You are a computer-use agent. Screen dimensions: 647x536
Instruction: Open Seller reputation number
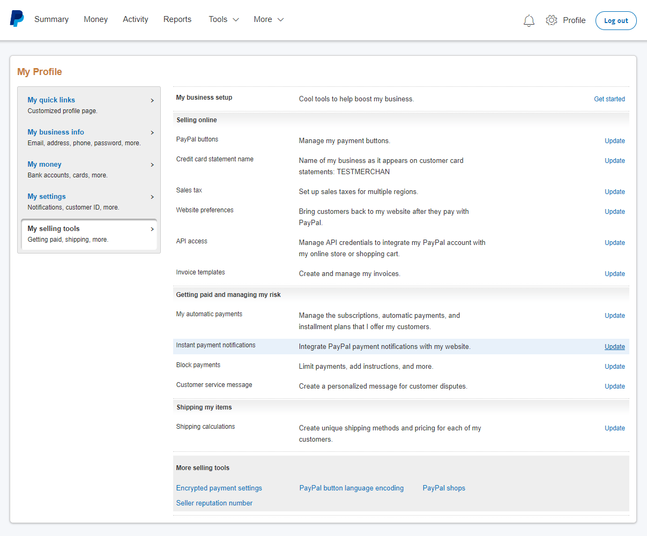click(214, 503)
